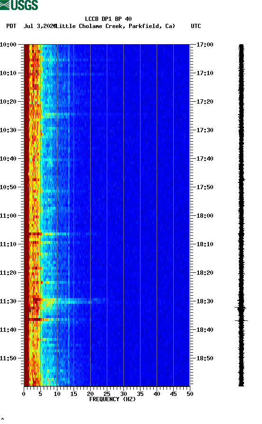Click the '18:40' UTC time label
262x424 pixels.
(x=205, y=330)
